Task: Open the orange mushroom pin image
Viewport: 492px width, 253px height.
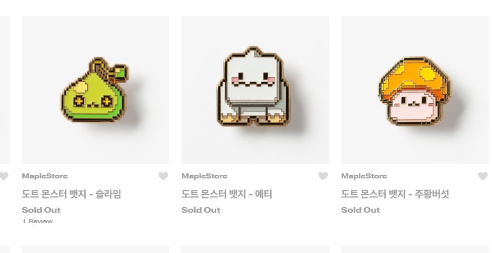Action: (x=415, y=90)
